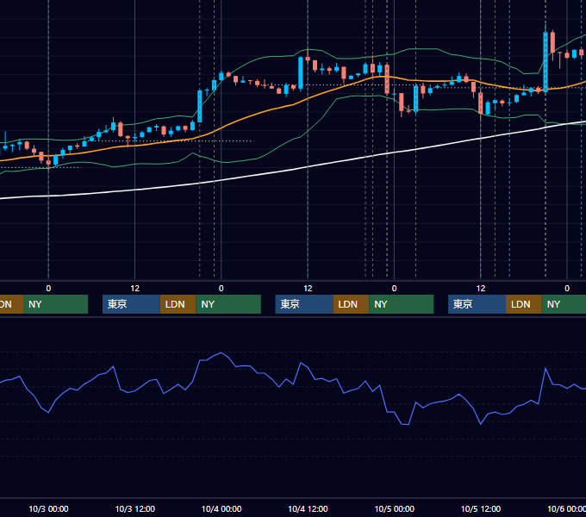This screenshot has width=586, height=517.
Task: Select the 東京 session block for 10/4
Action: click(x=304, y=304)
